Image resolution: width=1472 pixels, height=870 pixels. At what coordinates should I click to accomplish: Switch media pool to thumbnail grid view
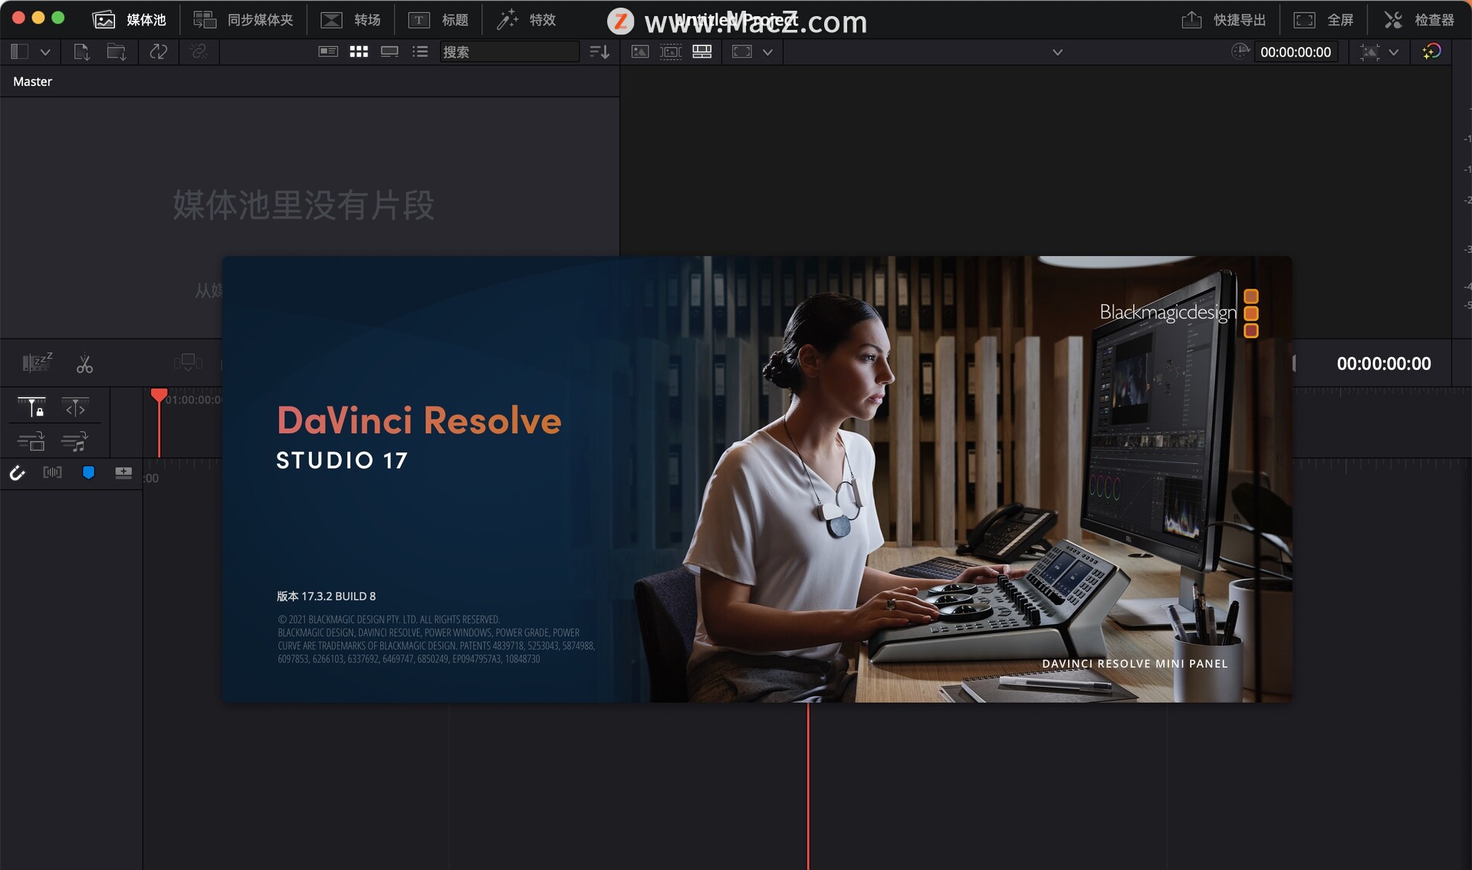pyautogui.click(x=359, y=51)
